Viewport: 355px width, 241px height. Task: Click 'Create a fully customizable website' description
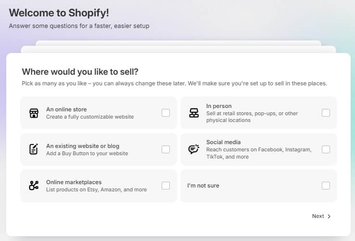point(90,117)
